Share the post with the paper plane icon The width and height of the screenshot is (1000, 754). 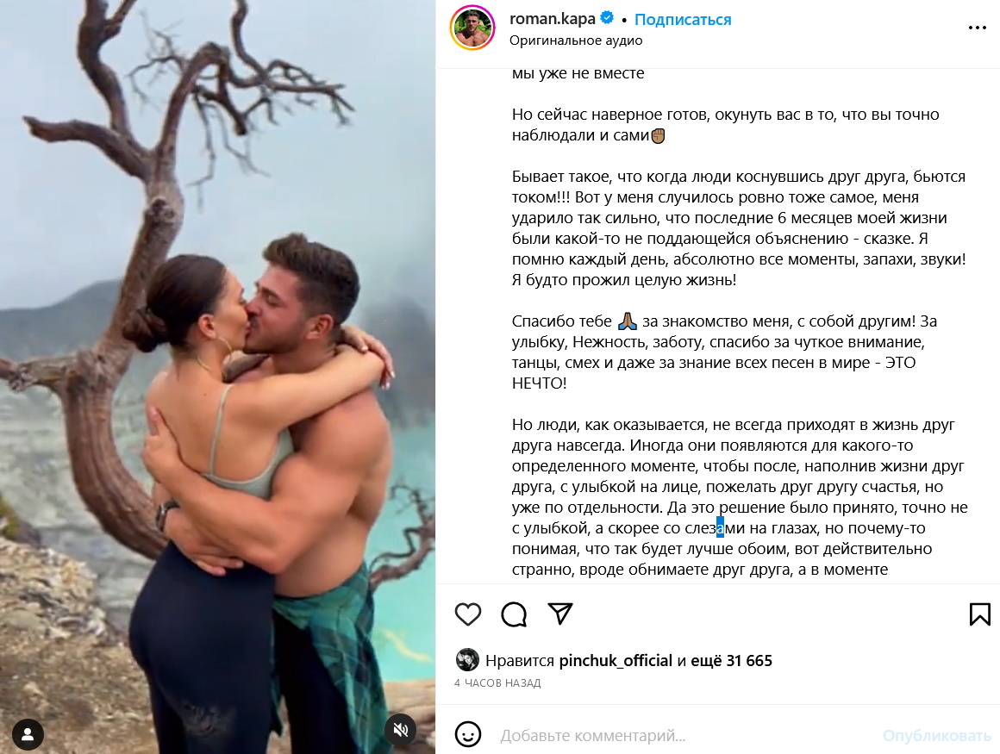point(560,614)
